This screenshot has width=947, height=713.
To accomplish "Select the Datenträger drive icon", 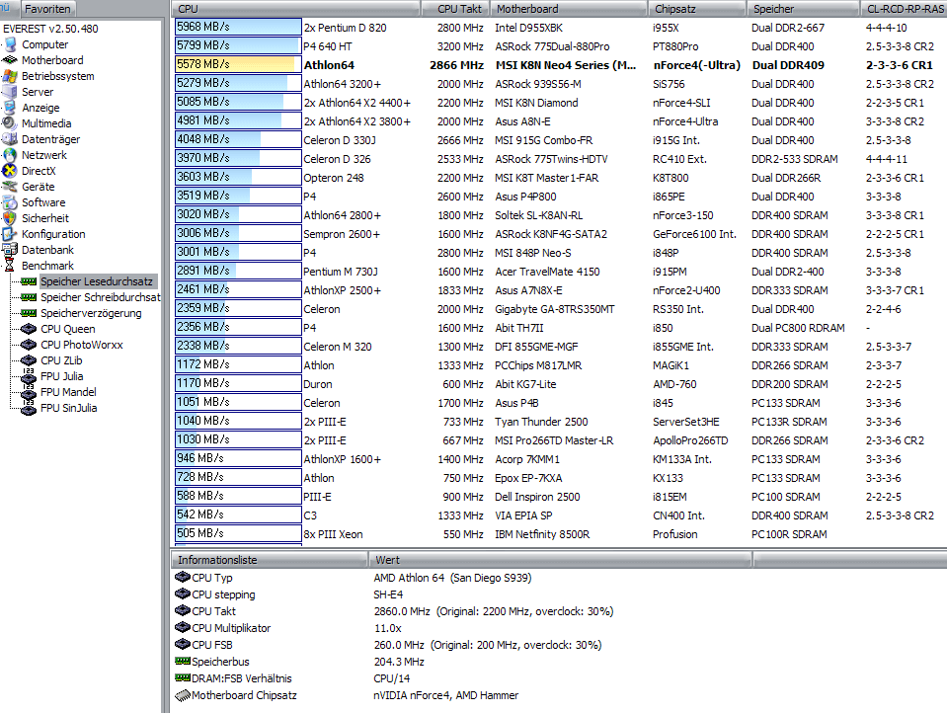I will 10,139.
